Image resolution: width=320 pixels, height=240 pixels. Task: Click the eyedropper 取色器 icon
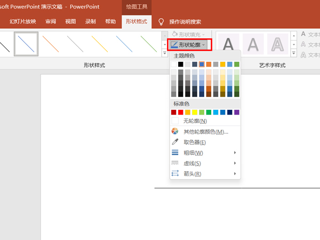tap(175, 142)
